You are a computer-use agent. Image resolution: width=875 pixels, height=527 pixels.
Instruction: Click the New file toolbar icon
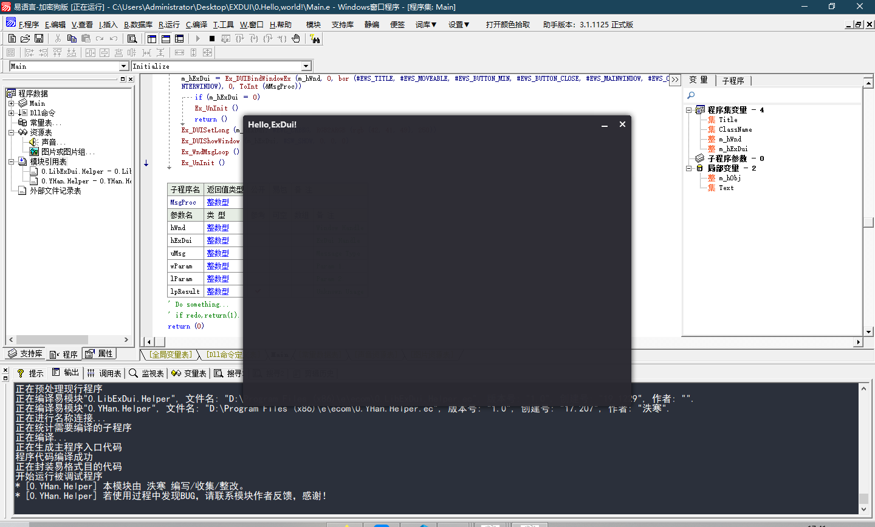[x=12, y=38]
